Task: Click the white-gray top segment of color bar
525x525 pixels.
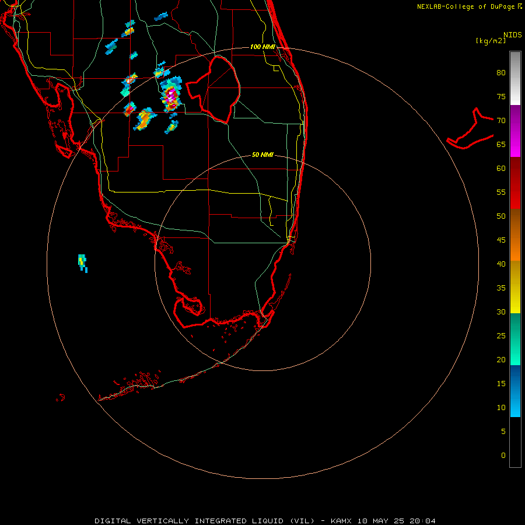Action: coord(515,78)
